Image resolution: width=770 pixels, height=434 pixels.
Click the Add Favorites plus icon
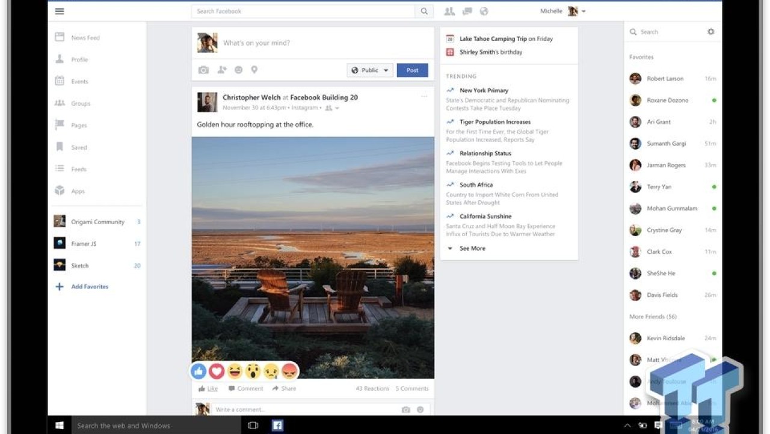click(x=60, y=287)
